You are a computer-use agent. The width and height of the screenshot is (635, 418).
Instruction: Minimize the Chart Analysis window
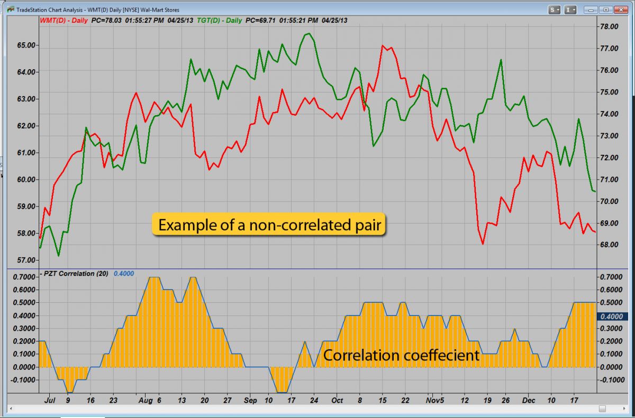point(592,9)
